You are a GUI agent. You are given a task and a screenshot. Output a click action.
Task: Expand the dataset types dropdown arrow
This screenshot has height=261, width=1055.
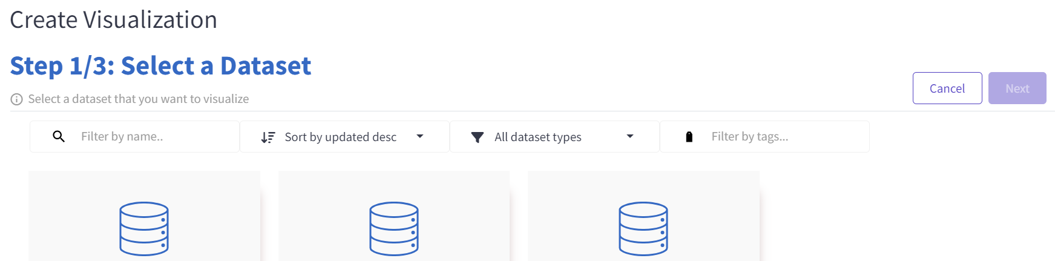pyautogui.click(x=630, y=137)
